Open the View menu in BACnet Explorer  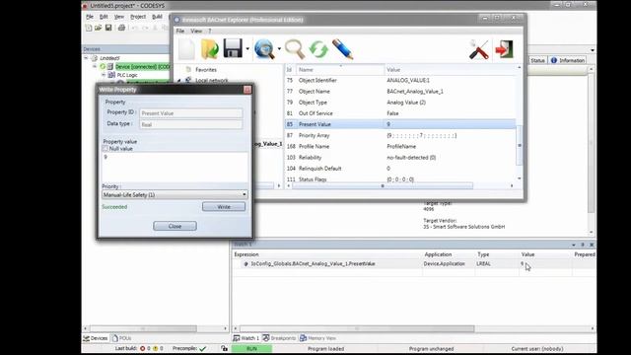click(196, 31)
